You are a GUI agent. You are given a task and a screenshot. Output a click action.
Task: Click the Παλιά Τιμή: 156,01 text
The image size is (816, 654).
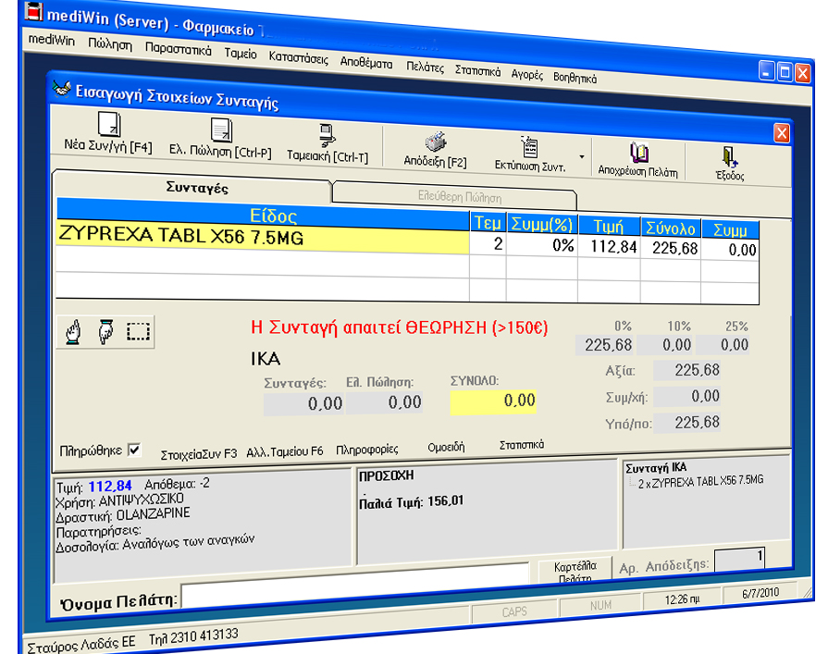[411, 502]
